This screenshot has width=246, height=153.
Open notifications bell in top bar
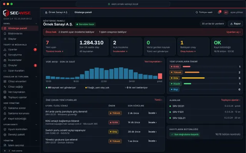[219, 12]
